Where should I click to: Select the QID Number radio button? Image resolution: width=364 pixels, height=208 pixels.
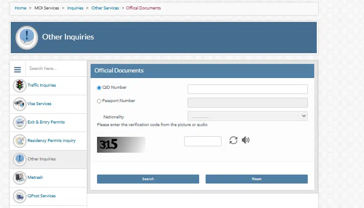click(x=99, y=87)
